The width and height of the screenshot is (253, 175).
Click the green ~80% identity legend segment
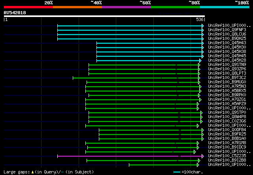(176, 7)
